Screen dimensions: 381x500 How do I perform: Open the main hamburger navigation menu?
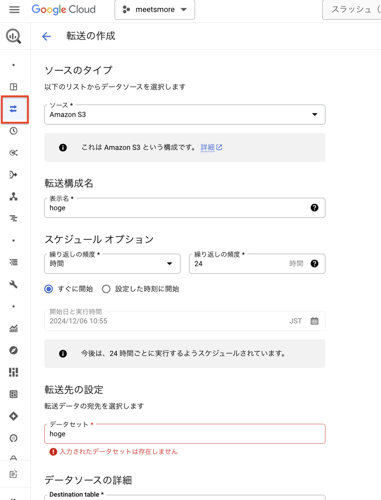pos(14,10)
